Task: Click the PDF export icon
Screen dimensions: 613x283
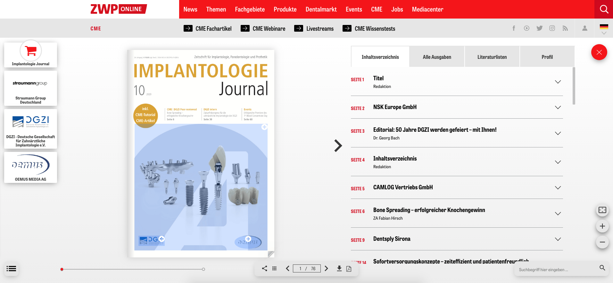Action: click(349, 269)
